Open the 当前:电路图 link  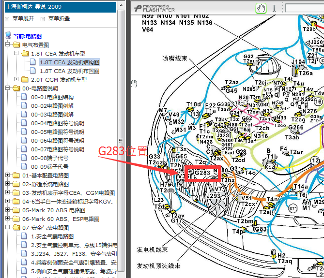coord(28,36)
